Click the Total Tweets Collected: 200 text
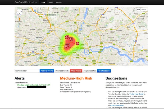The width and height of the screenshot is (164, 109). point(70,83)
